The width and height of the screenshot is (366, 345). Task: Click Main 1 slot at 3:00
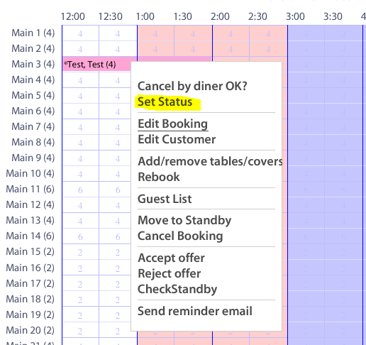coord(306,33)
